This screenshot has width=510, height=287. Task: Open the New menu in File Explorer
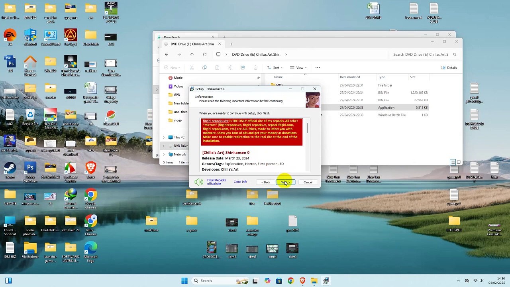tap(172, 68)
